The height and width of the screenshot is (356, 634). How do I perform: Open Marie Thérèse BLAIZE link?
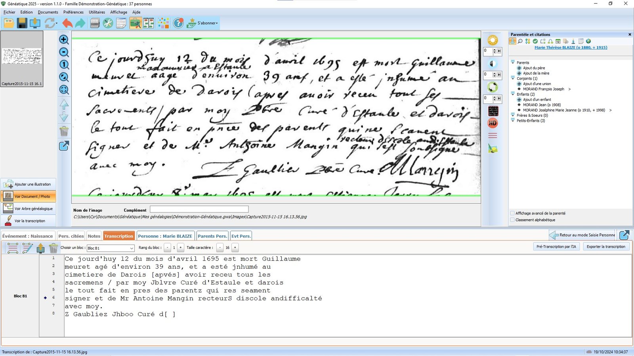[571, 47]
